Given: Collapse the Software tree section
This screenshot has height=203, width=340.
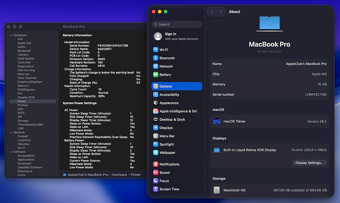Looking at the screenshot, I should [11, 152].
